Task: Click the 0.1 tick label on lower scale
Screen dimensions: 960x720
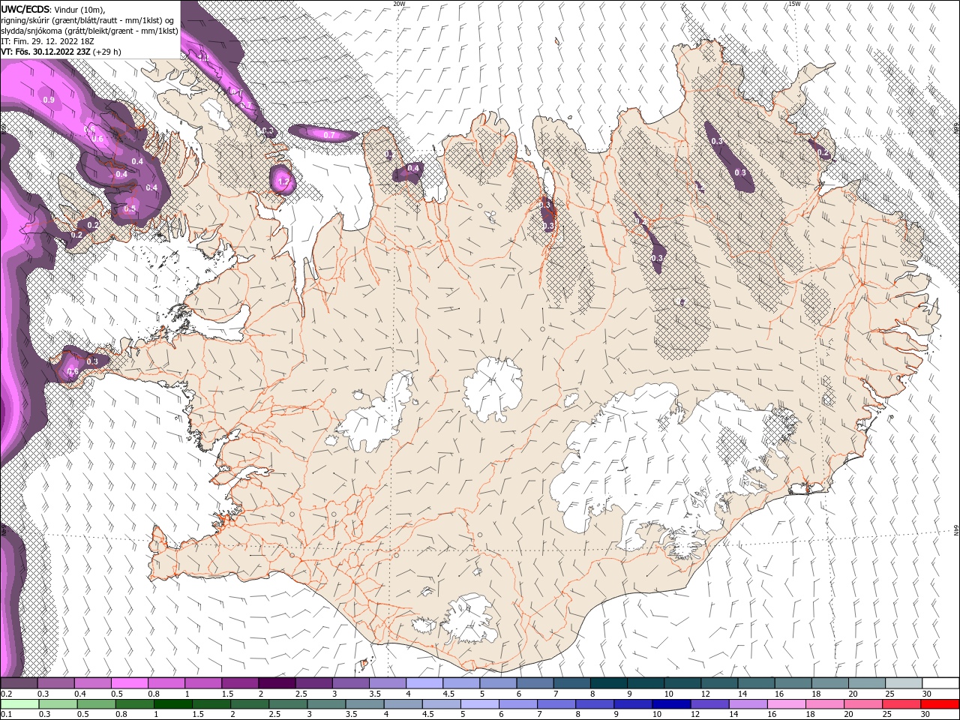Action: (6, 715)
